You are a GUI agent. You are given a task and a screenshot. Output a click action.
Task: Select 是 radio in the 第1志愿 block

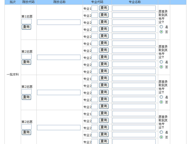[161, 27]
